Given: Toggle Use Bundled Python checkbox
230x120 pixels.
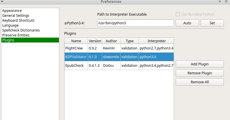Looking at the screenshot, I should 178,14.
